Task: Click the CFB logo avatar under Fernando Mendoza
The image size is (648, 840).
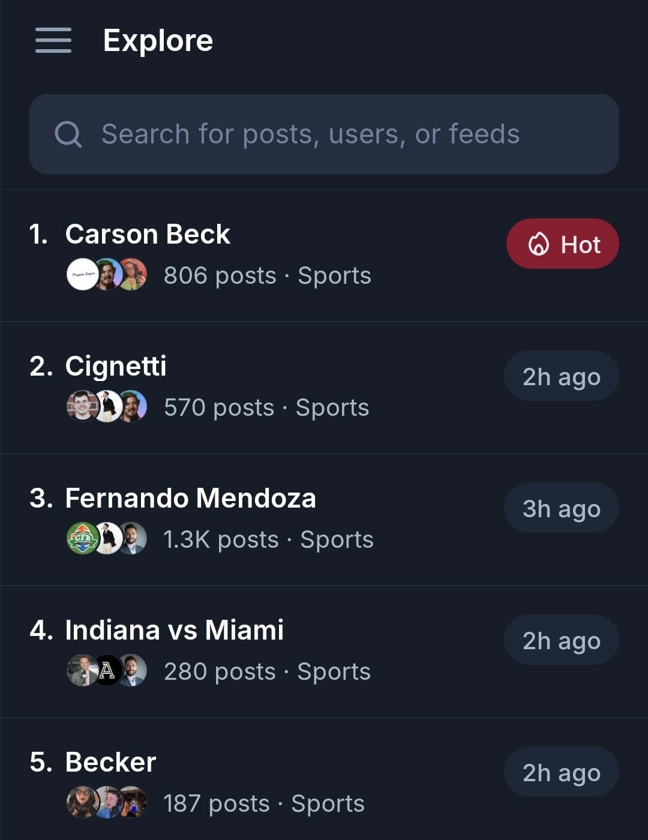Action: click(x=82, y=539)
